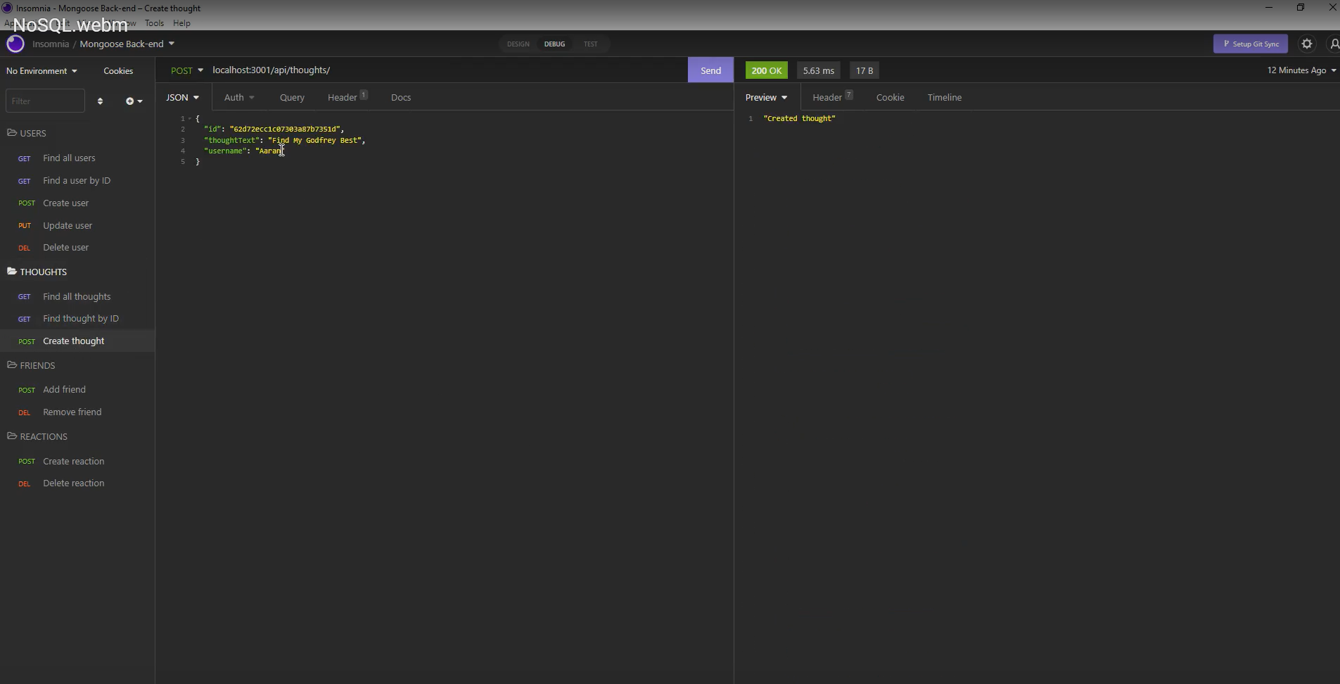Click the Insomnia breadcrumb link
Image resolution: width=1340 pixels, height=684 pixels.
pos(51,44)
